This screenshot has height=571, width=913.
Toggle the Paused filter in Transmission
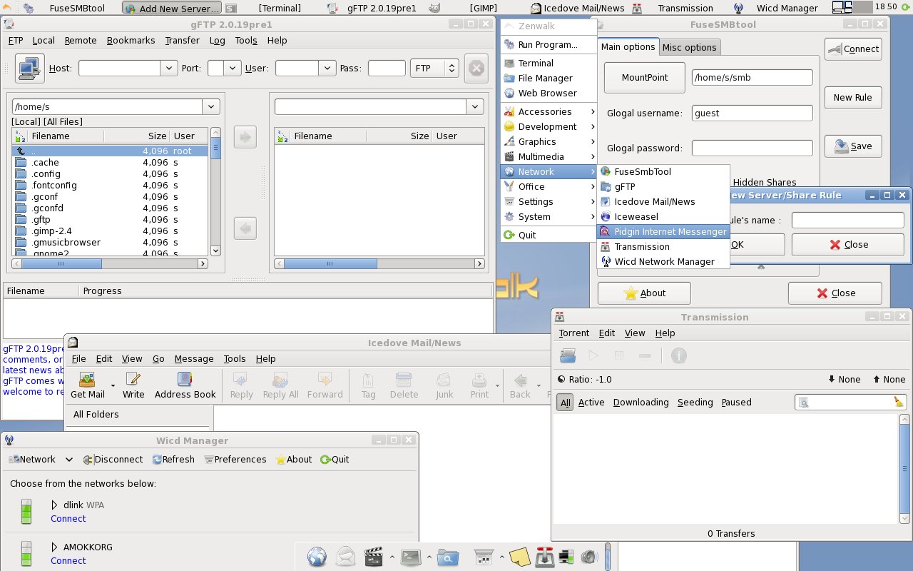coord(737,403)
